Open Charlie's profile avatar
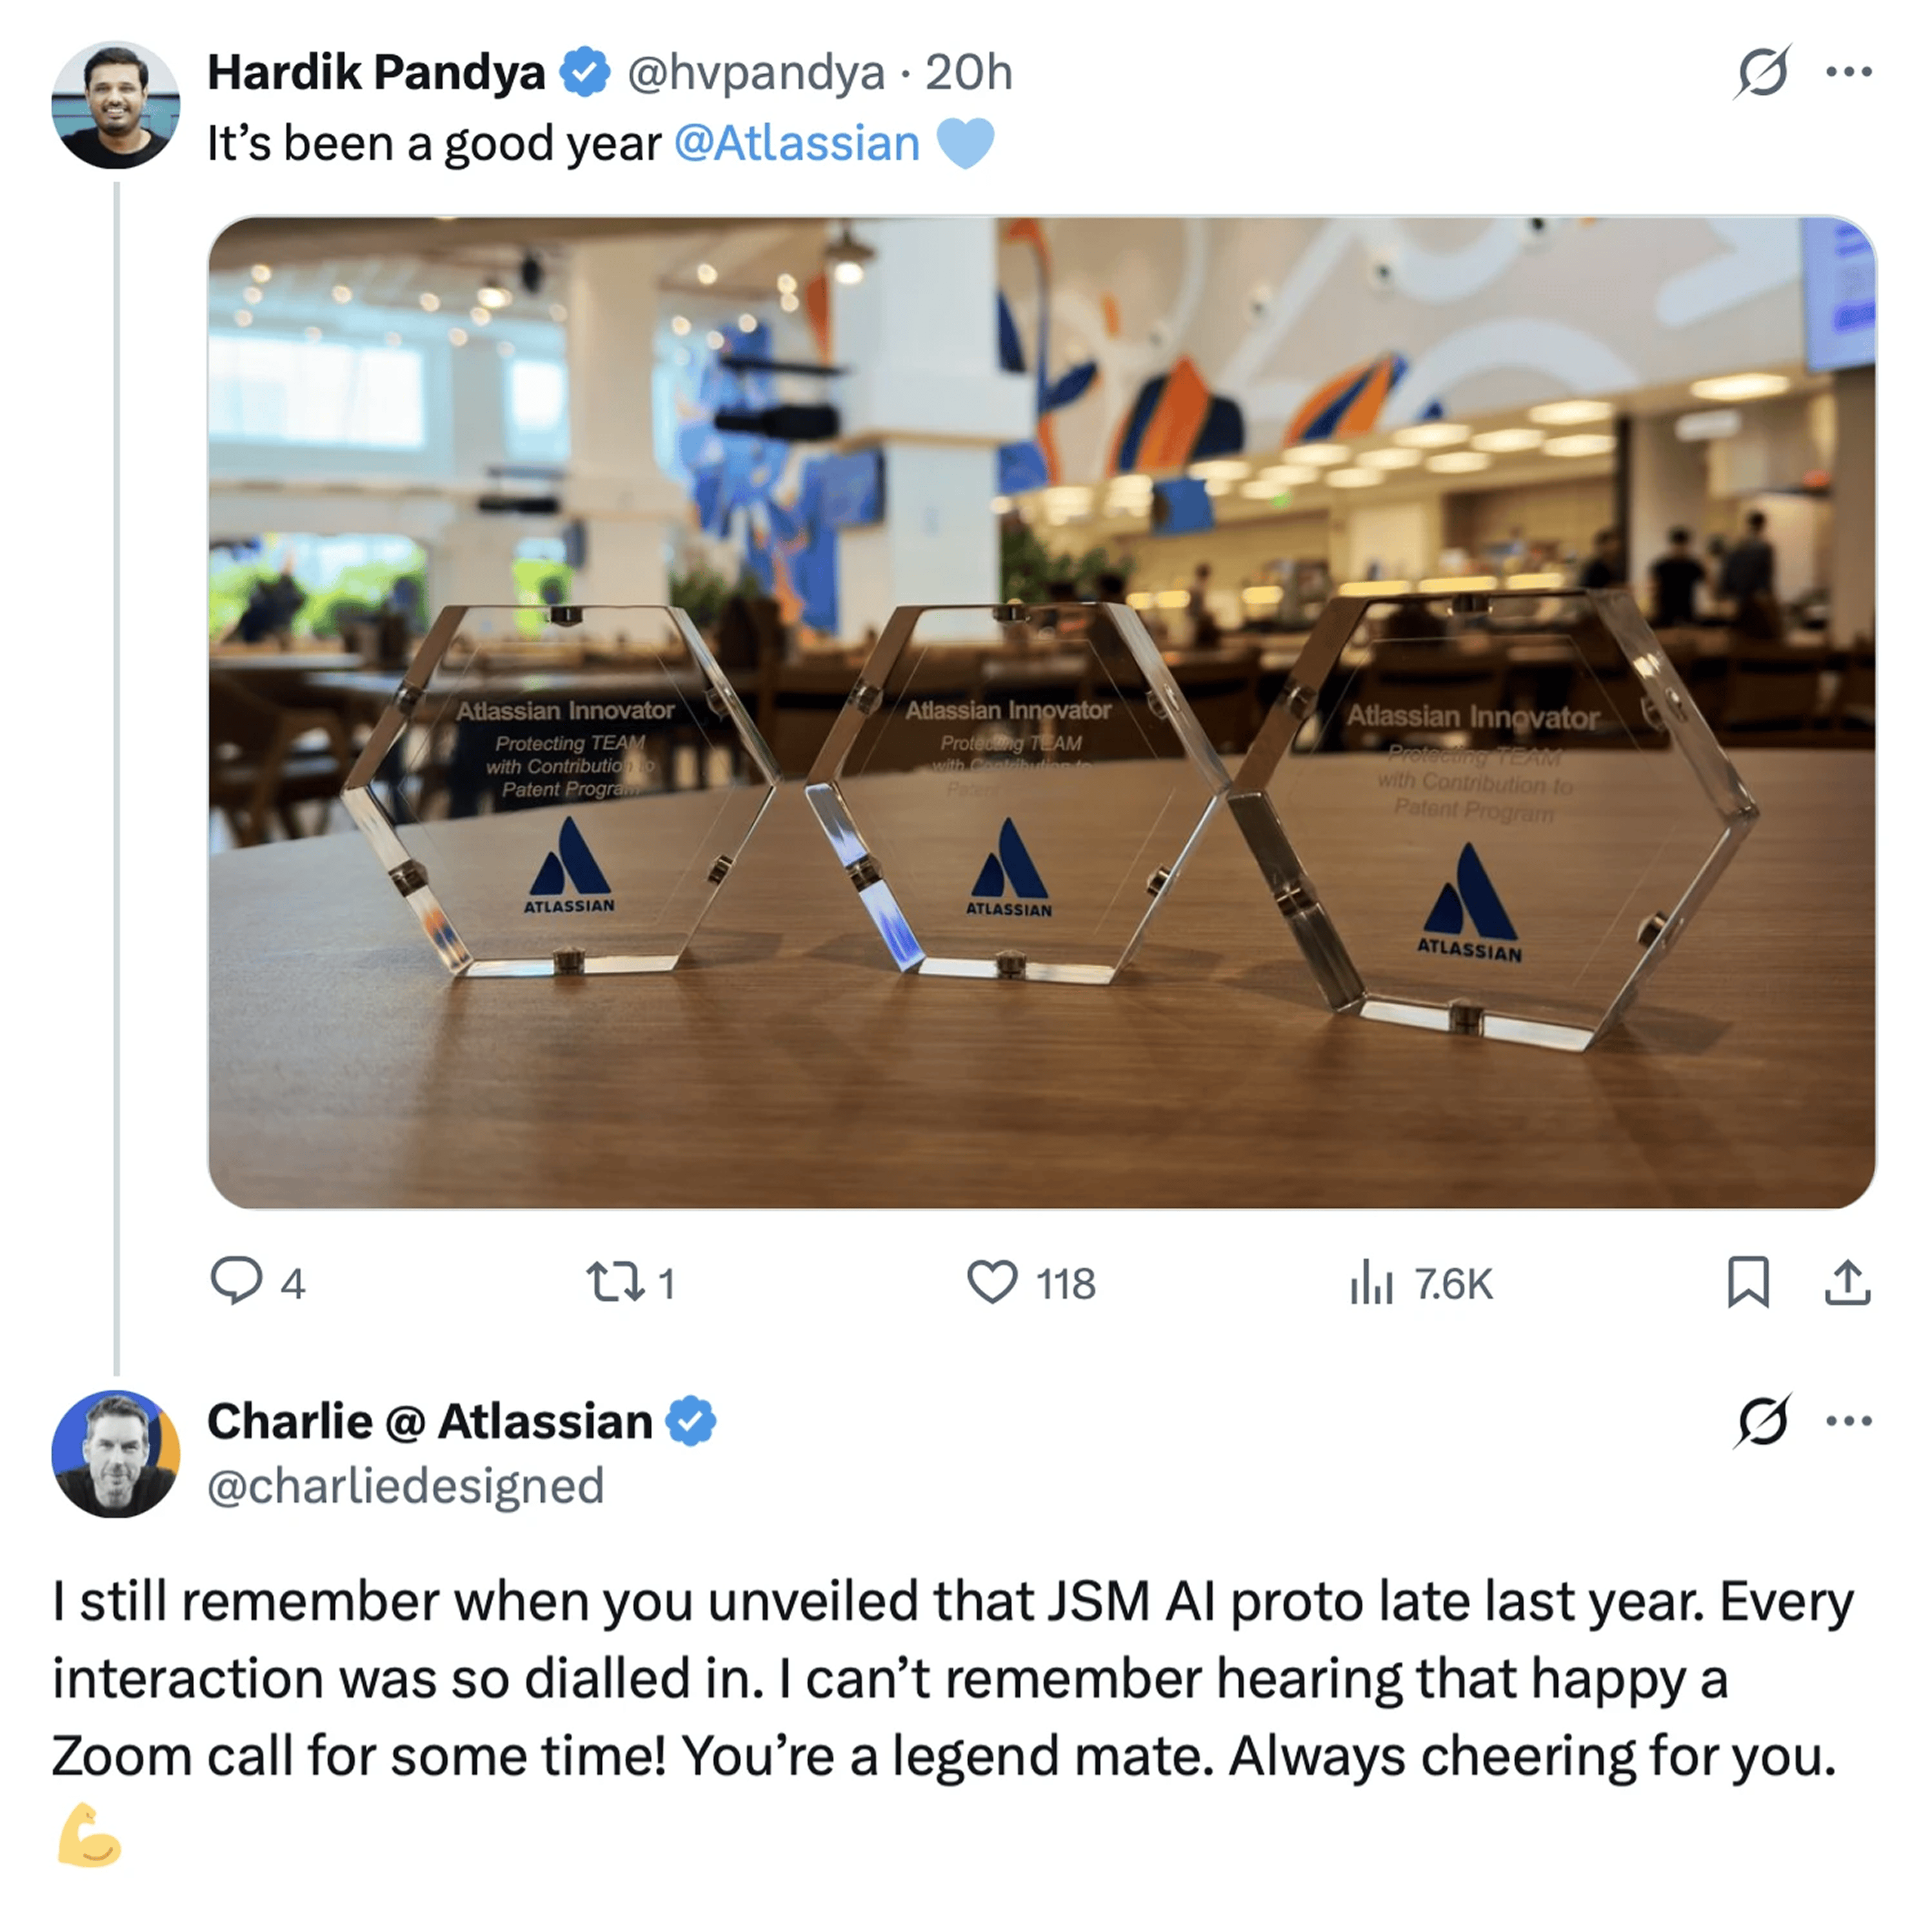The image size is (1930, 1932). coord(116,1453)
